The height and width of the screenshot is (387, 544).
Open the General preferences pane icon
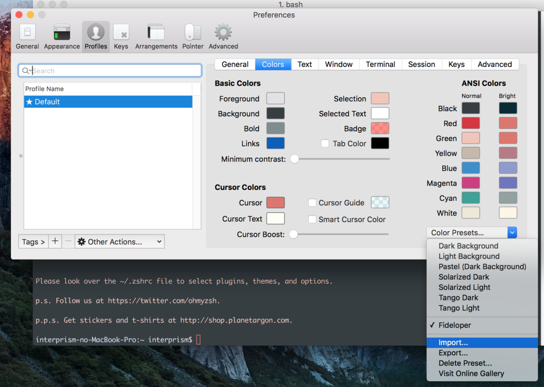[x=28, y=37]
